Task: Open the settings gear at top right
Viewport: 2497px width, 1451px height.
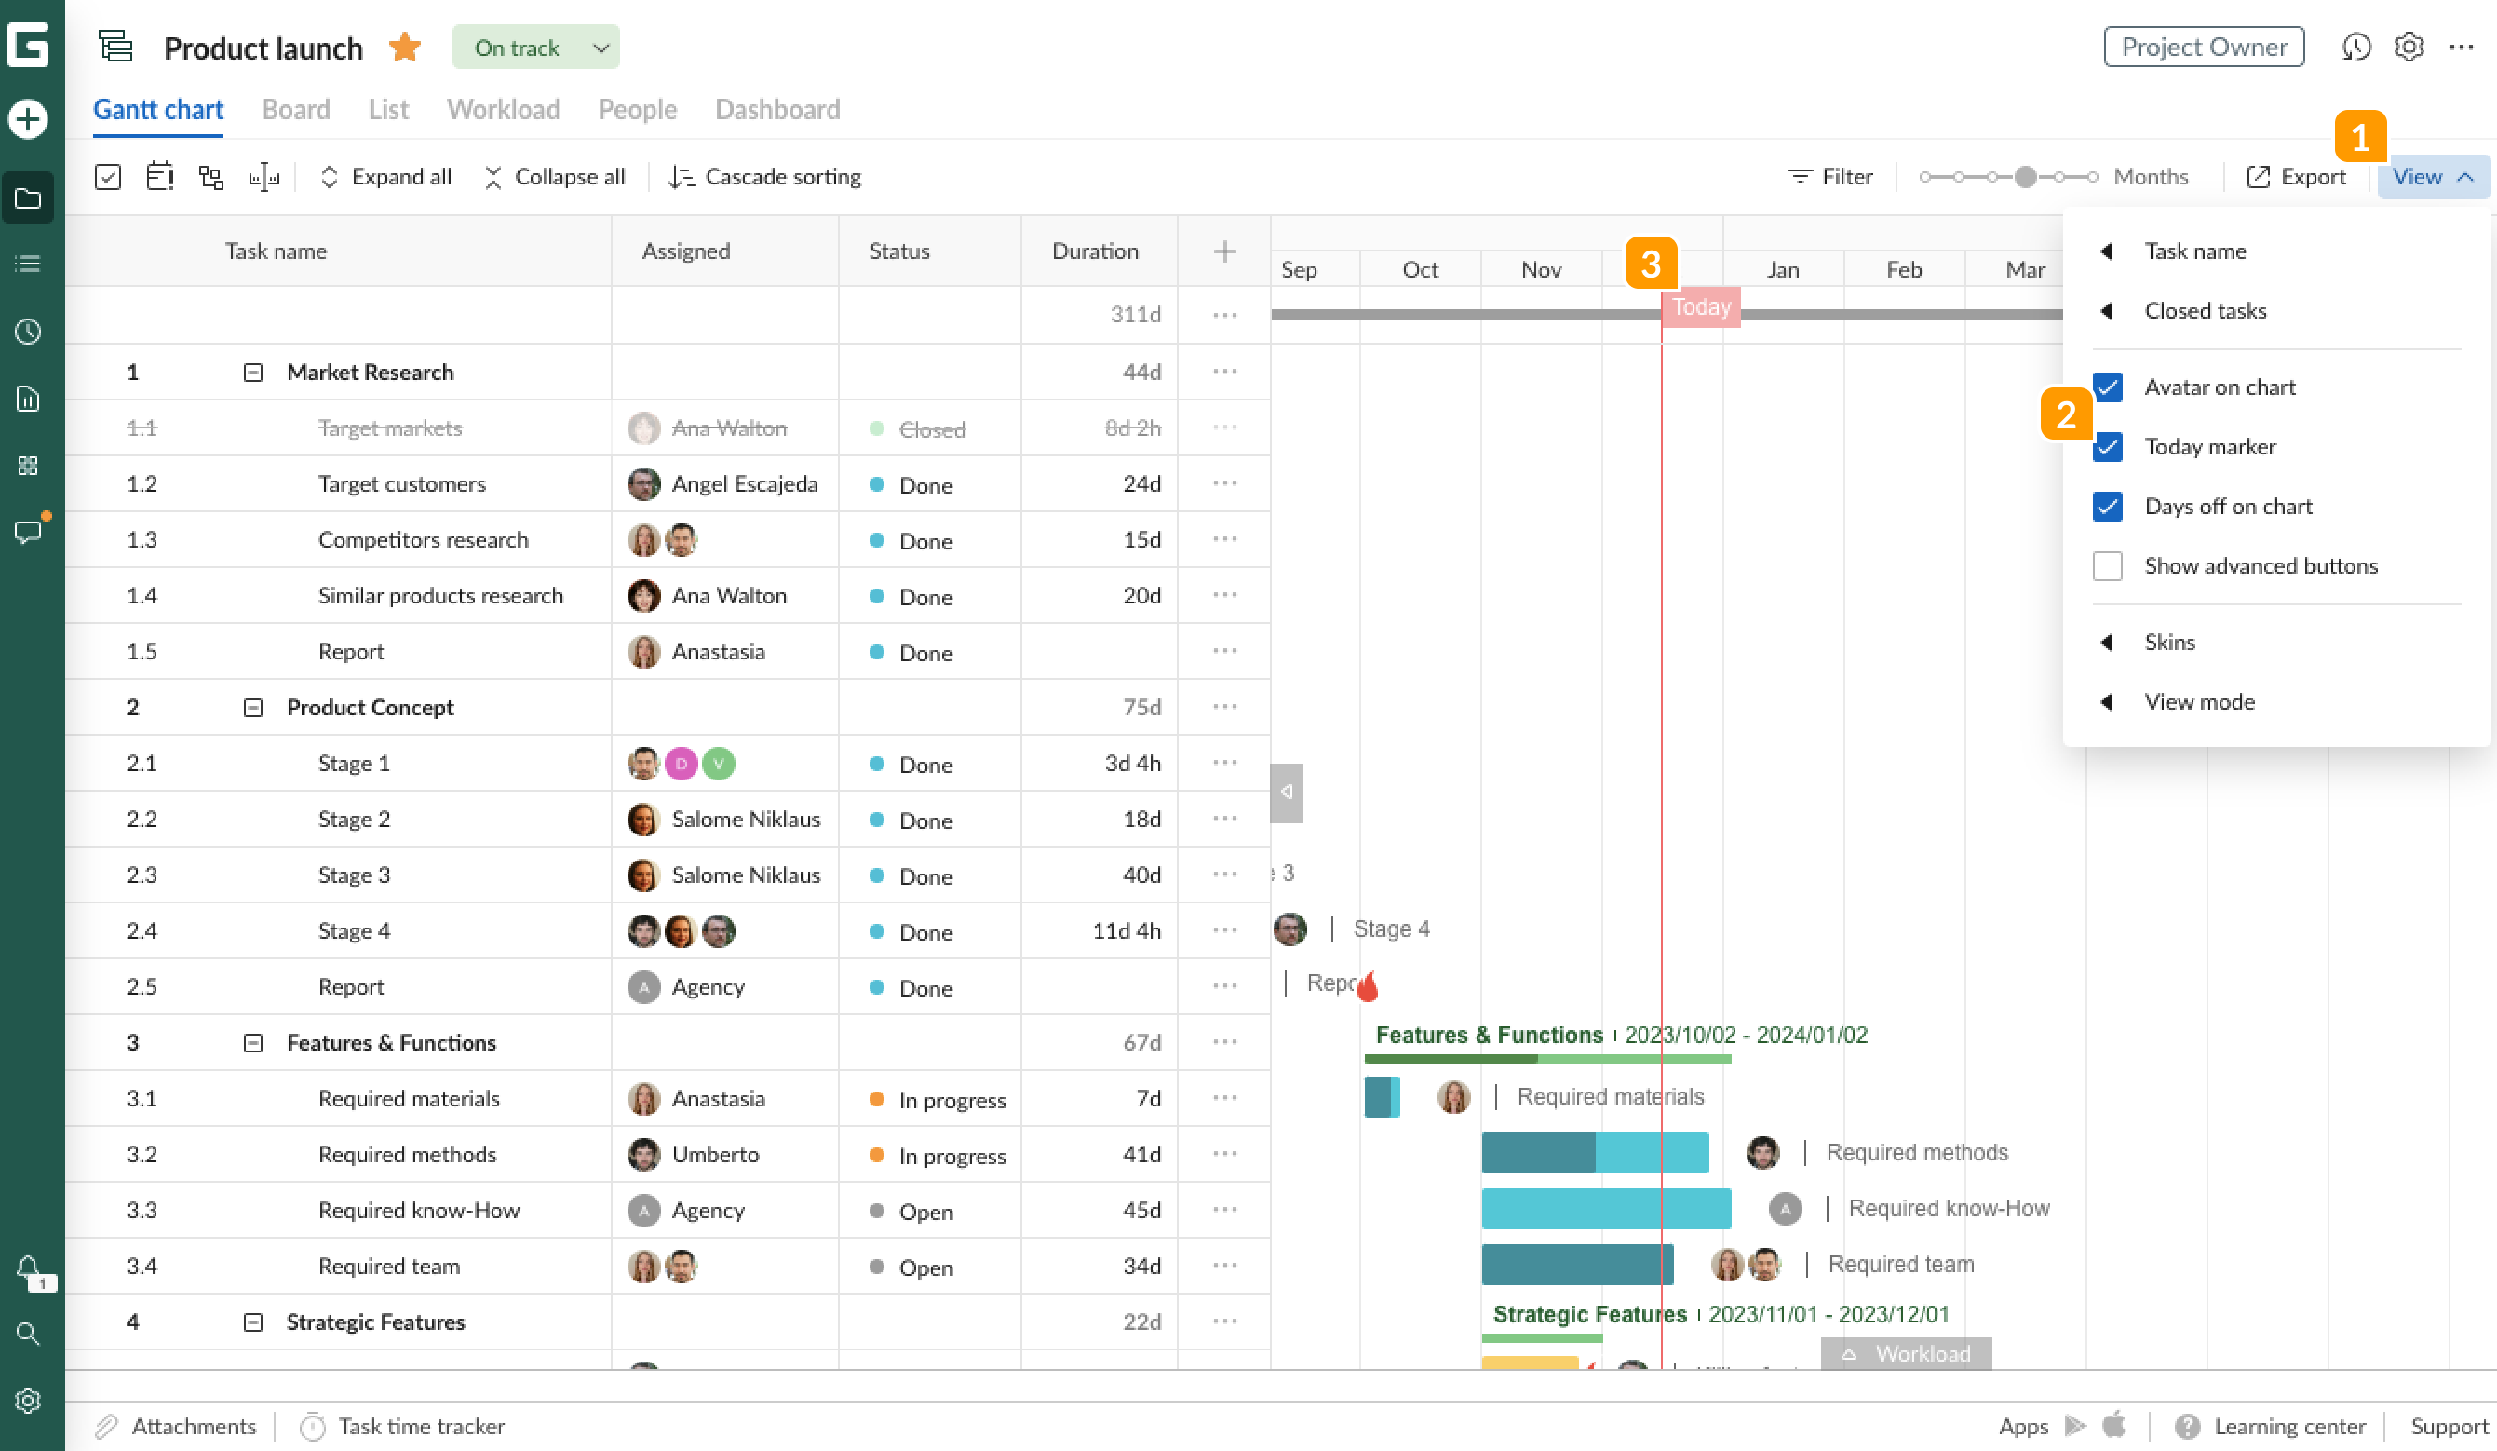Action: (2408, 47)
